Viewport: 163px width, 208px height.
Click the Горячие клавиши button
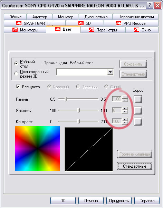[135, 154]
